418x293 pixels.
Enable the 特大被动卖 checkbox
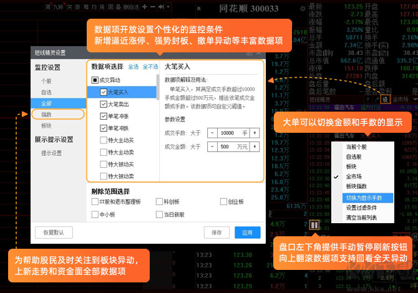tap(104, 176)
